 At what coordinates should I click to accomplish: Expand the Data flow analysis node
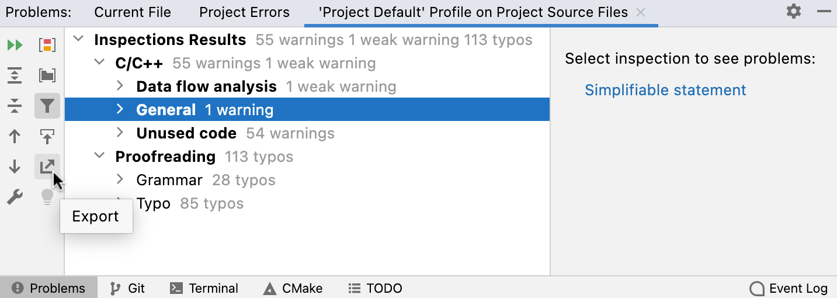tap(120, 86)
